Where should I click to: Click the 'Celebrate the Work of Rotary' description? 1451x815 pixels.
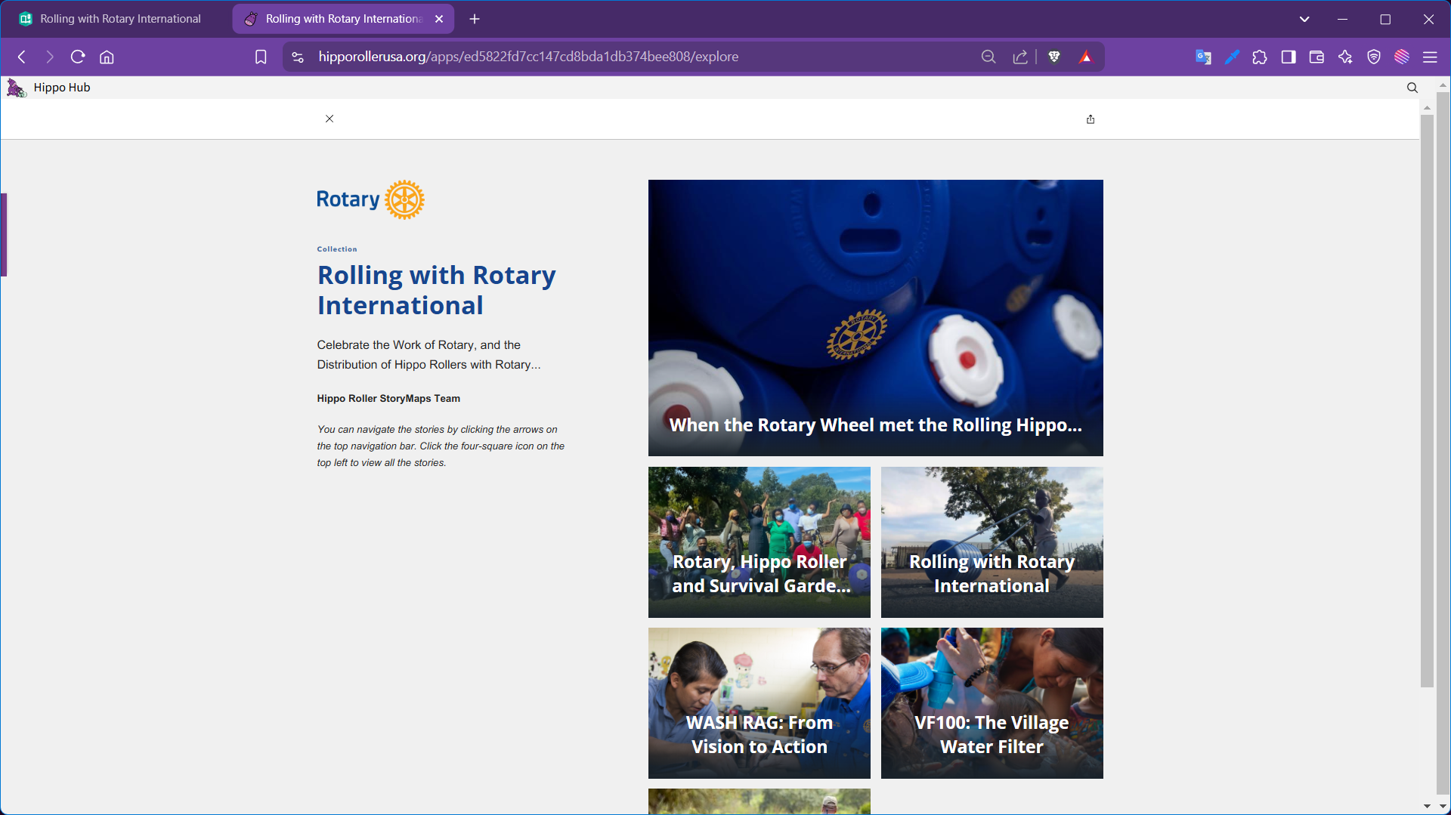tap(428, 355)
